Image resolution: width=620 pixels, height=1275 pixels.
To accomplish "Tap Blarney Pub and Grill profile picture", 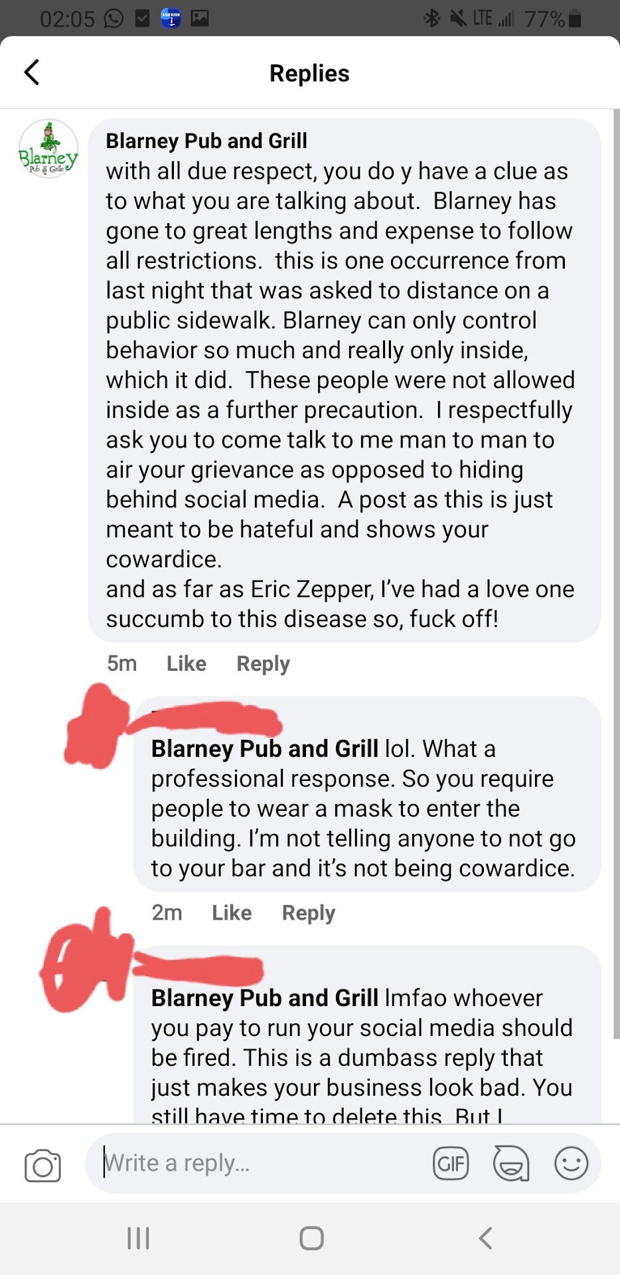I will point(48,149).
